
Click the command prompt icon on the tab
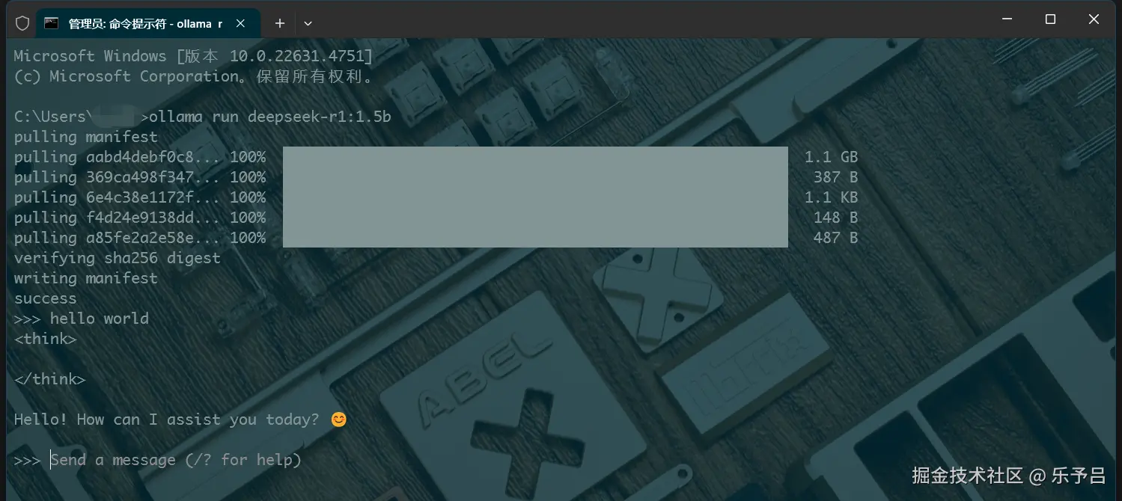point(51,23)
